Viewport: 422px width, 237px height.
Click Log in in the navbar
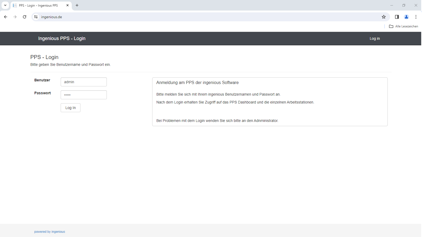(x=375, y=38)
